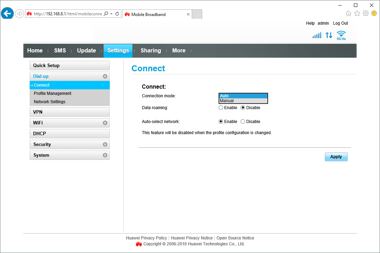The height and width of the screenshot is (253, 380).
Task: Click the Log Out link
Action: [x=340, y=23]
